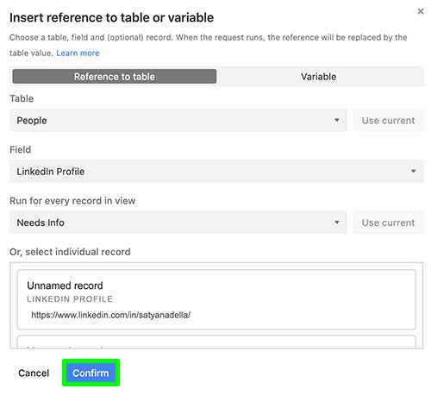Expand the Needs Info view dropdown
431x395 pixels.
(178, 223)
